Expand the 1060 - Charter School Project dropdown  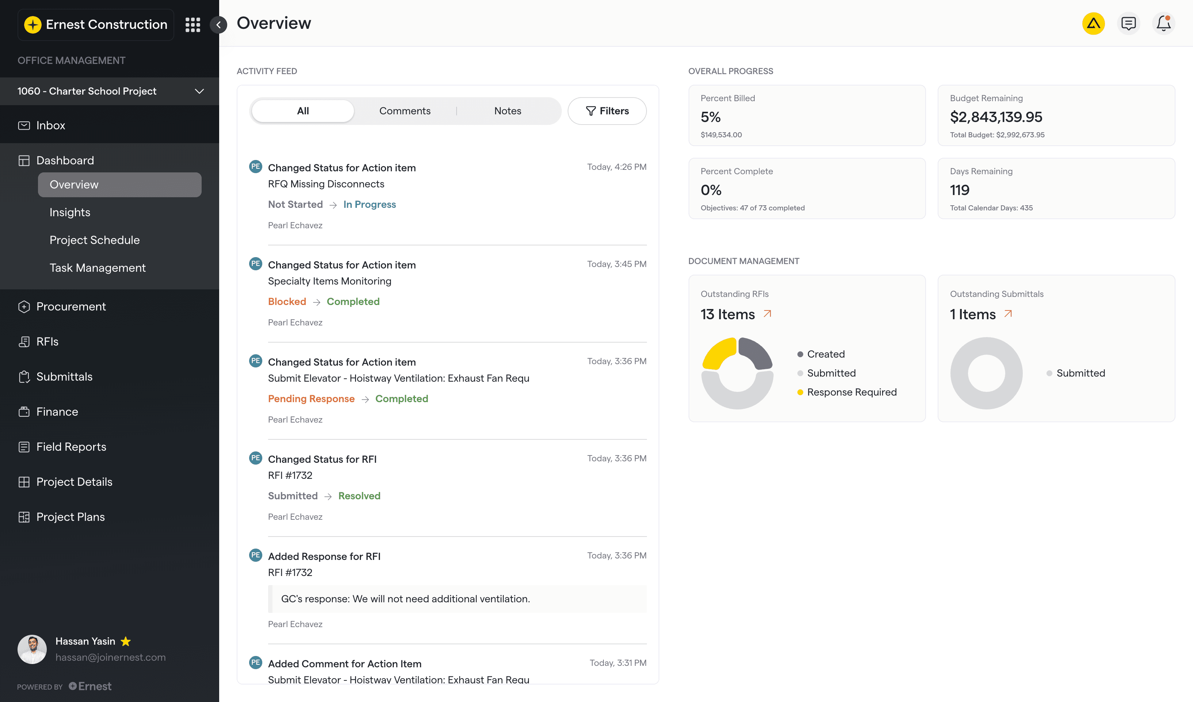point(199,91)
